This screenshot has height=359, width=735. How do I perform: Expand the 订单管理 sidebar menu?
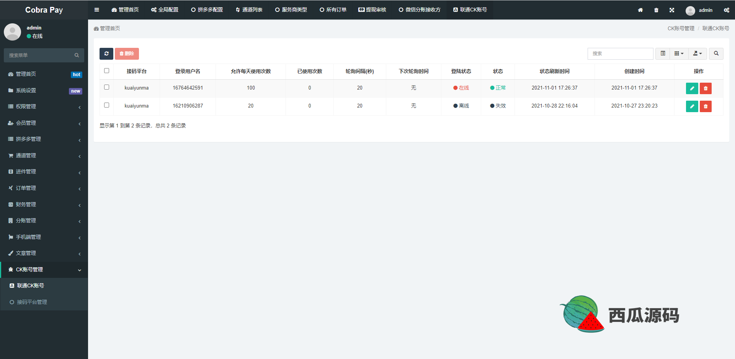click(x=44, y=188)
